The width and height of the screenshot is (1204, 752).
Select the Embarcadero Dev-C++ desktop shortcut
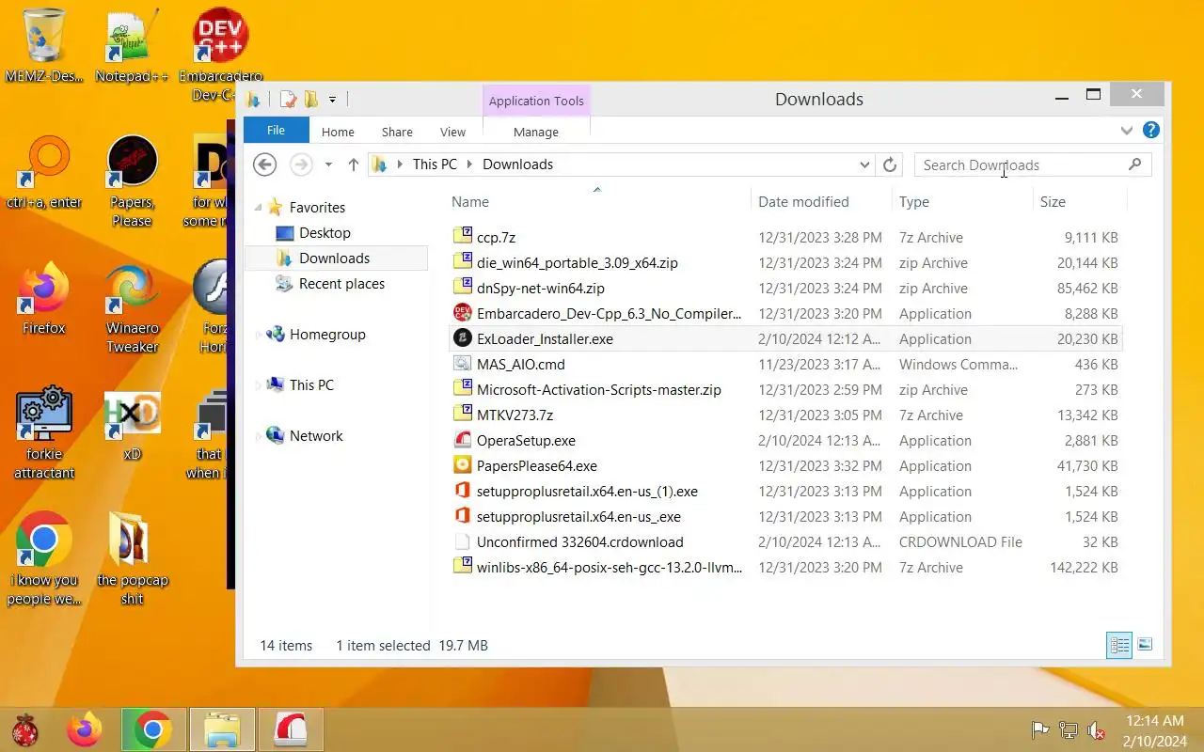220,52
